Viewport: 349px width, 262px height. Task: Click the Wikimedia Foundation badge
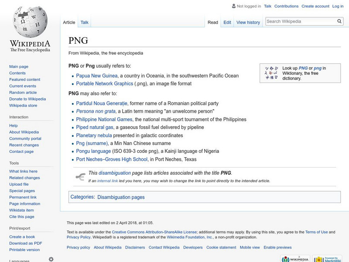(295, 259)
